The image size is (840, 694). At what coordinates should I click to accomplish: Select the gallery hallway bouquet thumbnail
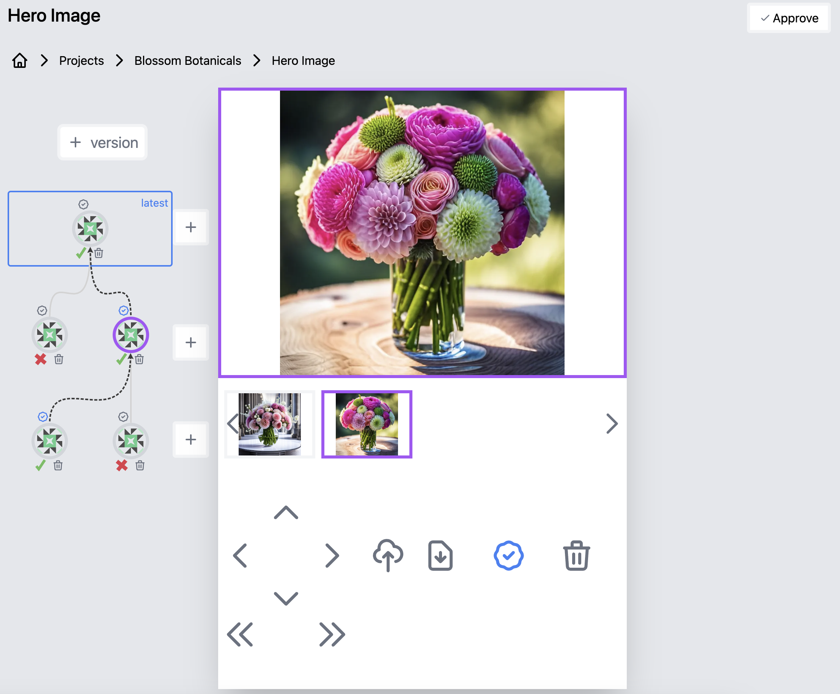coord(270,424)
